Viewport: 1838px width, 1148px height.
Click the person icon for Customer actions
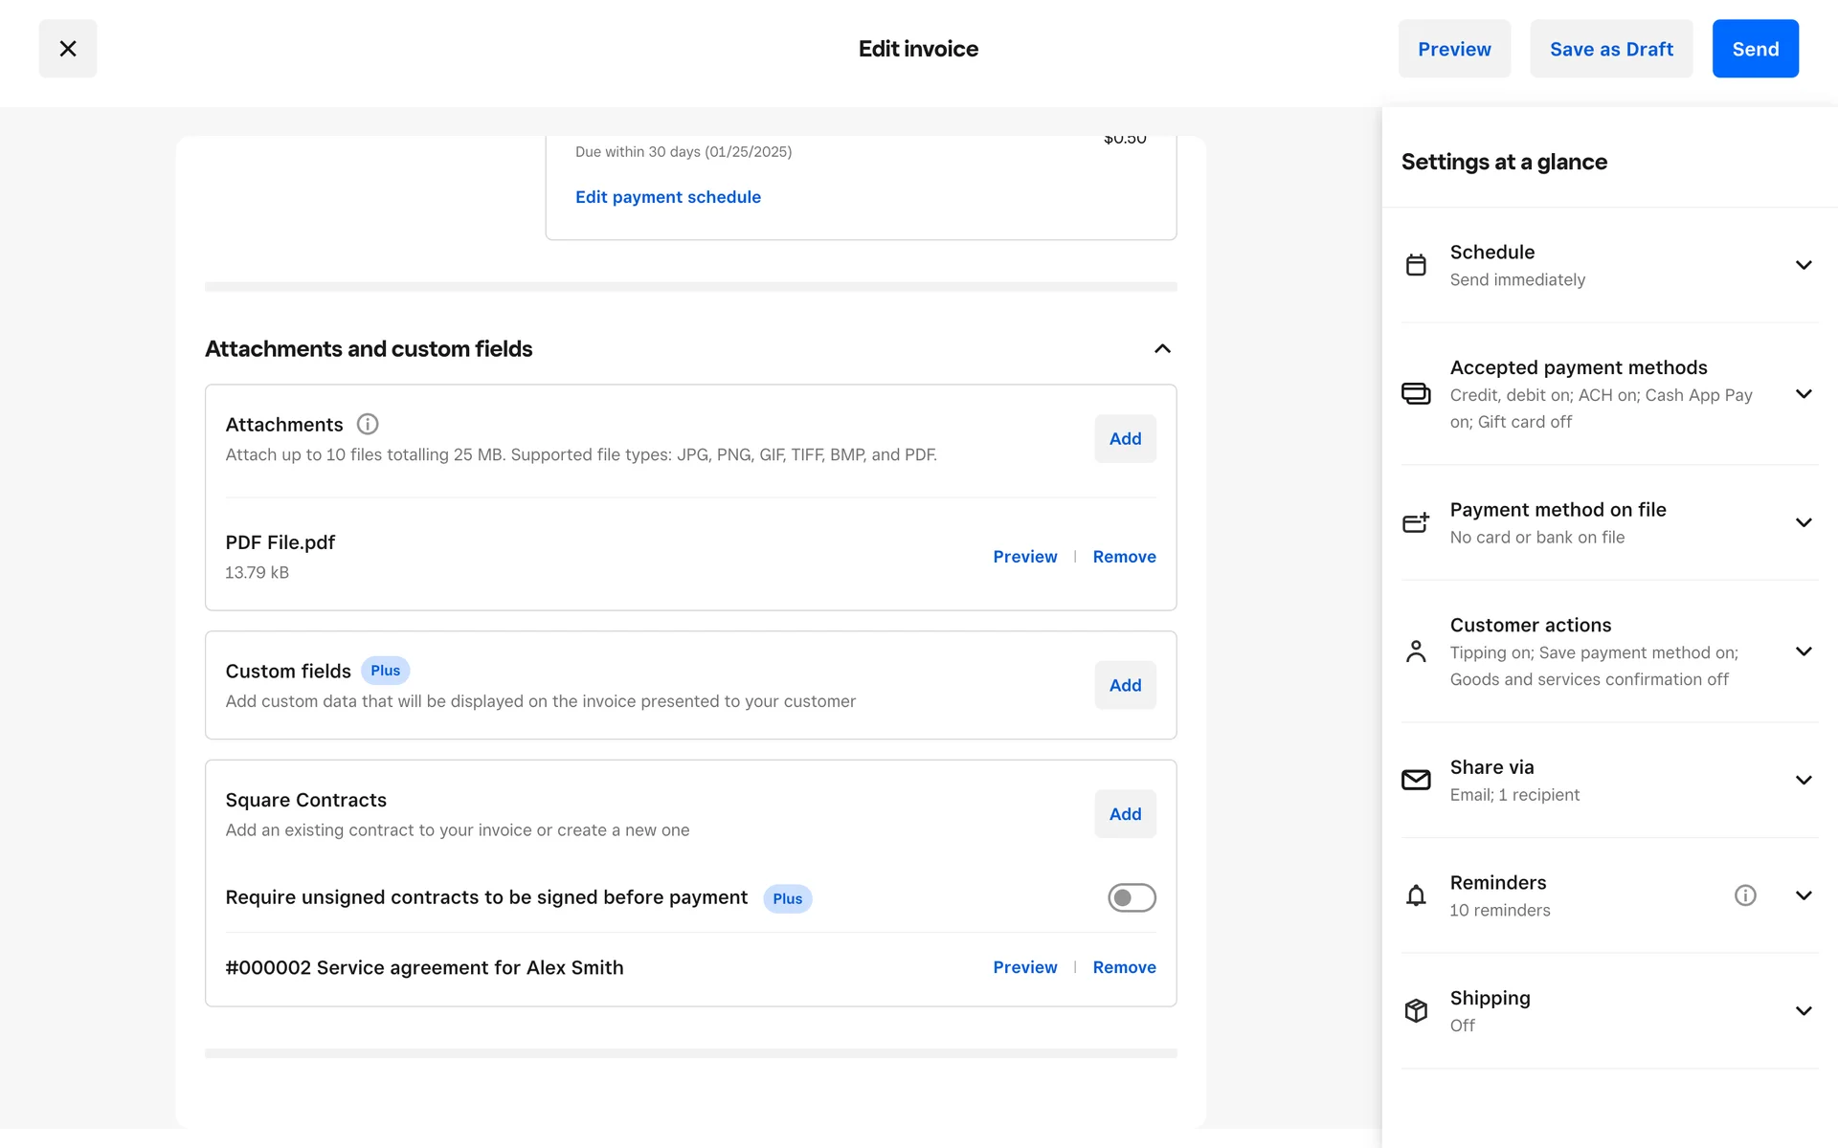coord(1416,651)
